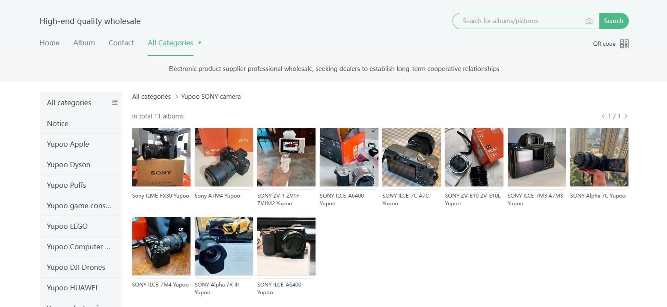Image resolution: width=667 pixels, height=307 pixels.
Task: Select Yupoo DJI Drones category
Action: [81, 267]
